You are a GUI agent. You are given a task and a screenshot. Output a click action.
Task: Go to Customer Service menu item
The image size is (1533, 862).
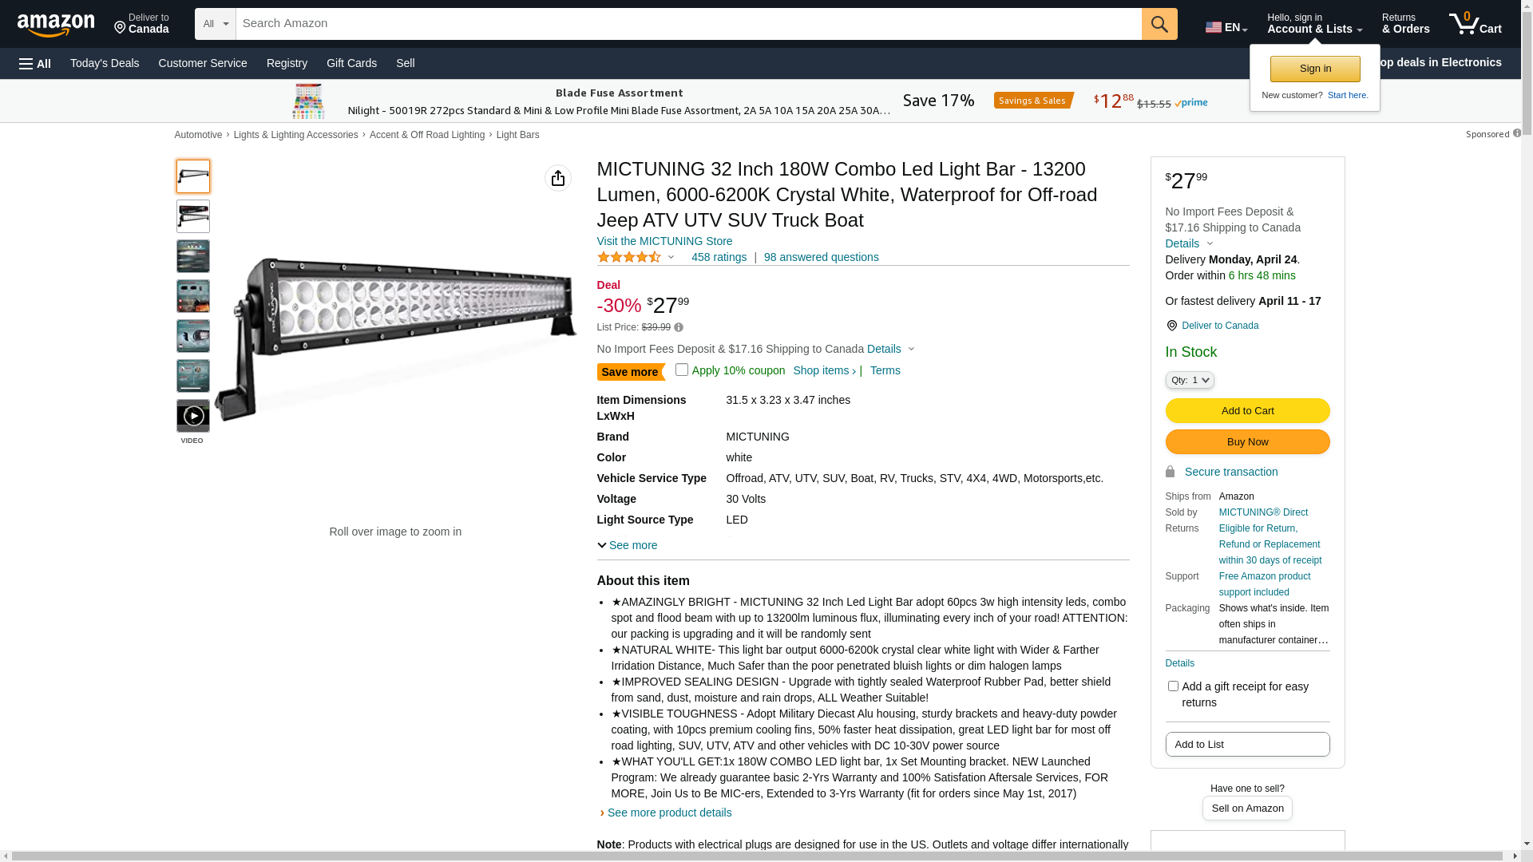[203, 63]
